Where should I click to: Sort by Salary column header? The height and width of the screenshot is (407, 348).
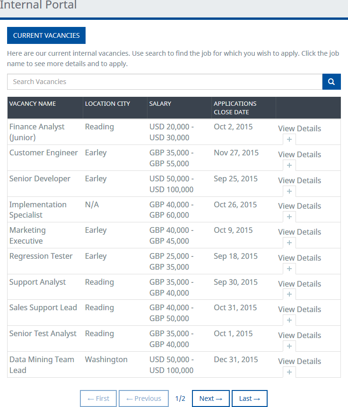pyautogui.click(x=160, y=103)
